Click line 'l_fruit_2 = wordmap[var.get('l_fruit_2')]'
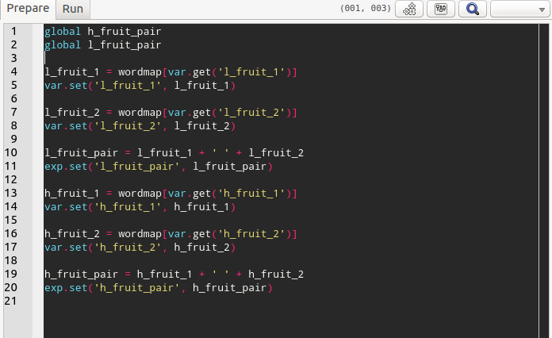 [171, 113]
